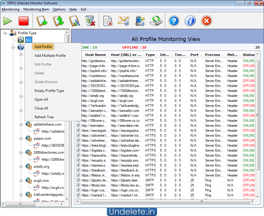Choose Refresh Tree in context menu
The width and height of the screenshot is (264, 216).
point(44,117)
